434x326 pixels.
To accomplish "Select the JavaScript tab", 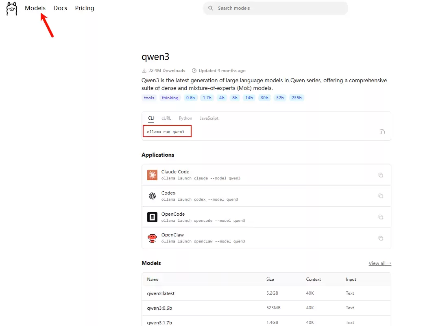I will pos(209,118).
